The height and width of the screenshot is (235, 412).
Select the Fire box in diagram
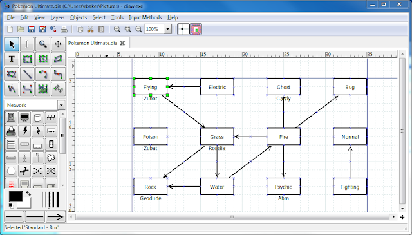[x=283, y=136]
